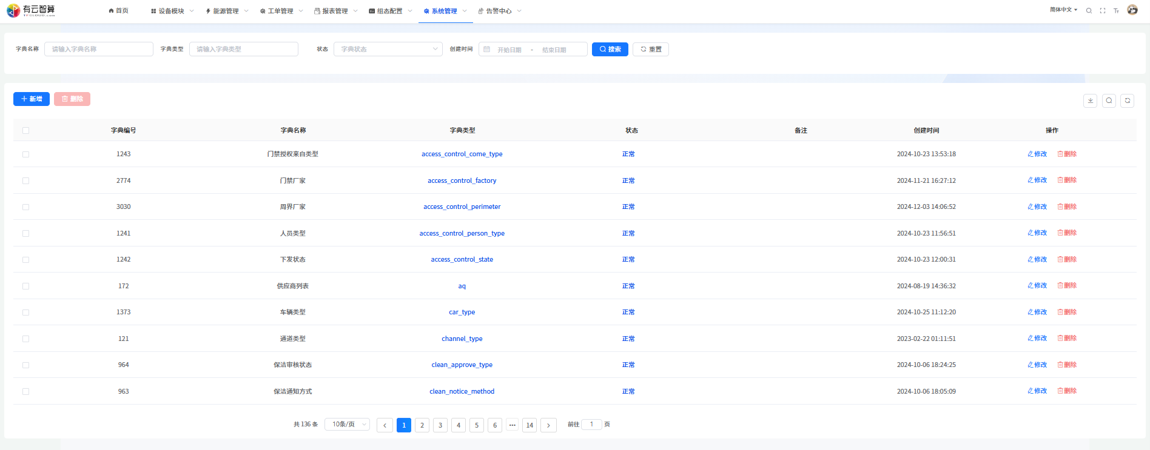Check the select-all checkbox in the table header
1150x450 pixels.
coord(25,130)
